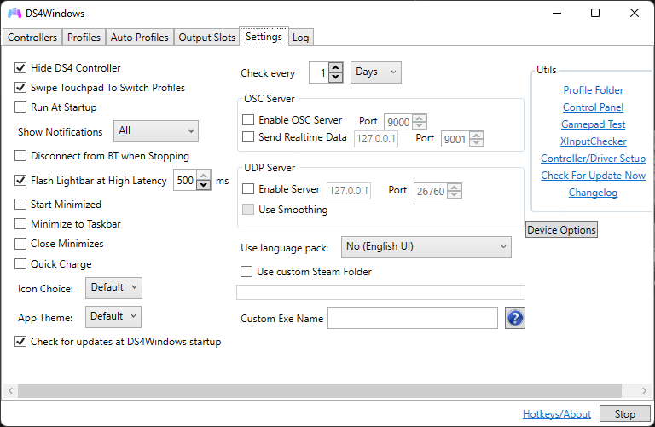Check Use custom Steam Folder
This screenshot has height=427, width=655.
[246, 272]
